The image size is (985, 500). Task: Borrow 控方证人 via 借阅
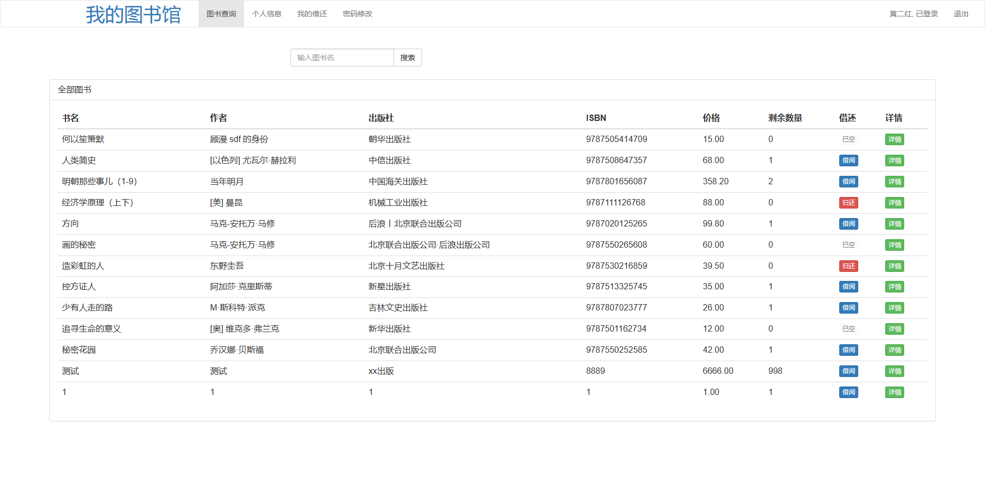pos(848,287)
